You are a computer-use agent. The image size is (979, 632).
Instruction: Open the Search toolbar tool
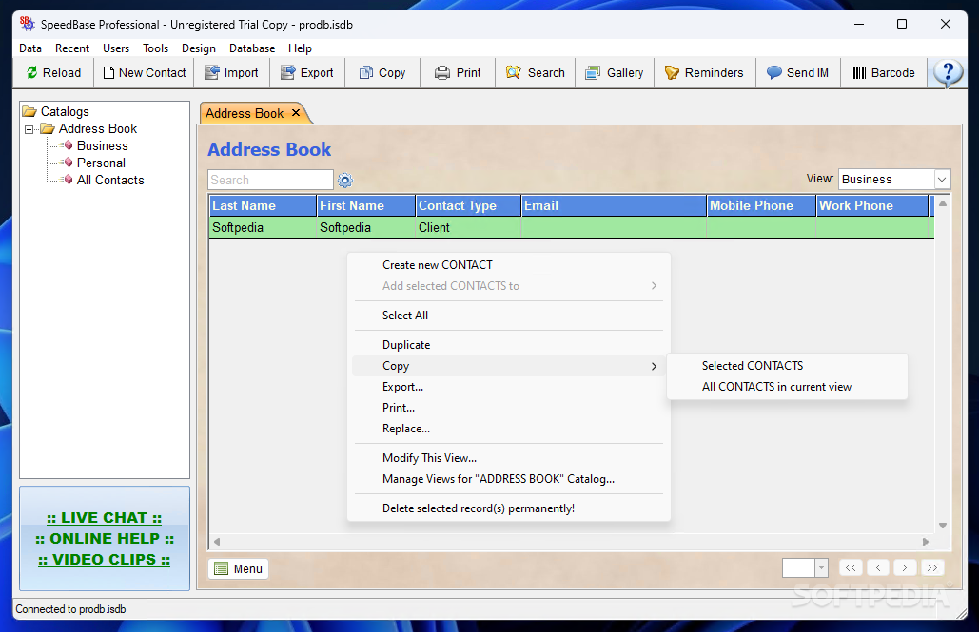(536, 73)
